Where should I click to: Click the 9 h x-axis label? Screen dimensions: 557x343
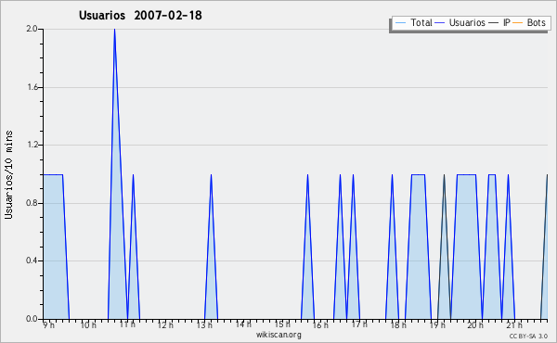pyautogui.click(x=49, y=324)
